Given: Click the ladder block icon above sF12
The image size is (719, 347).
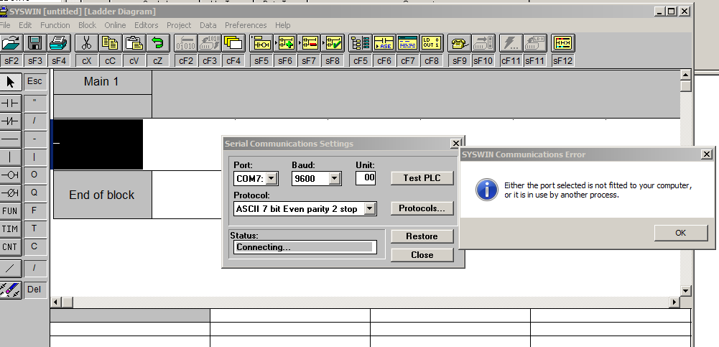Looking at the screenshot, I should pyautogui.click(x=562, y=43).
